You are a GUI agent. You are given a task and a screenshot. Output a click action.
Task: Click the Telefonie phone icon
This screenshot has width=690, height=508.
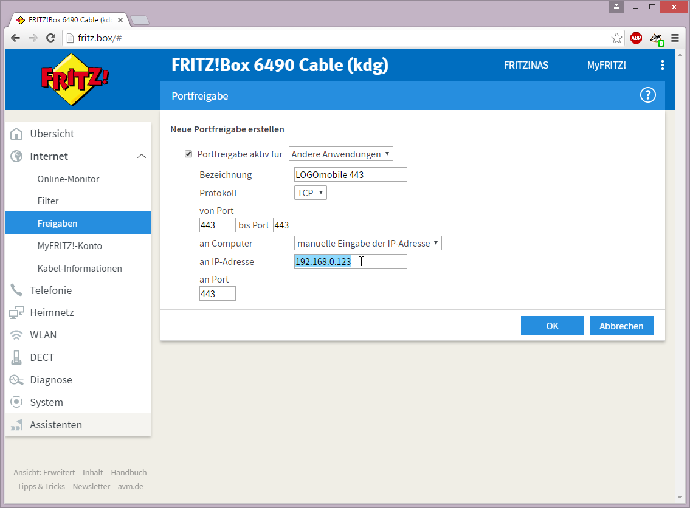coord(16,290)
